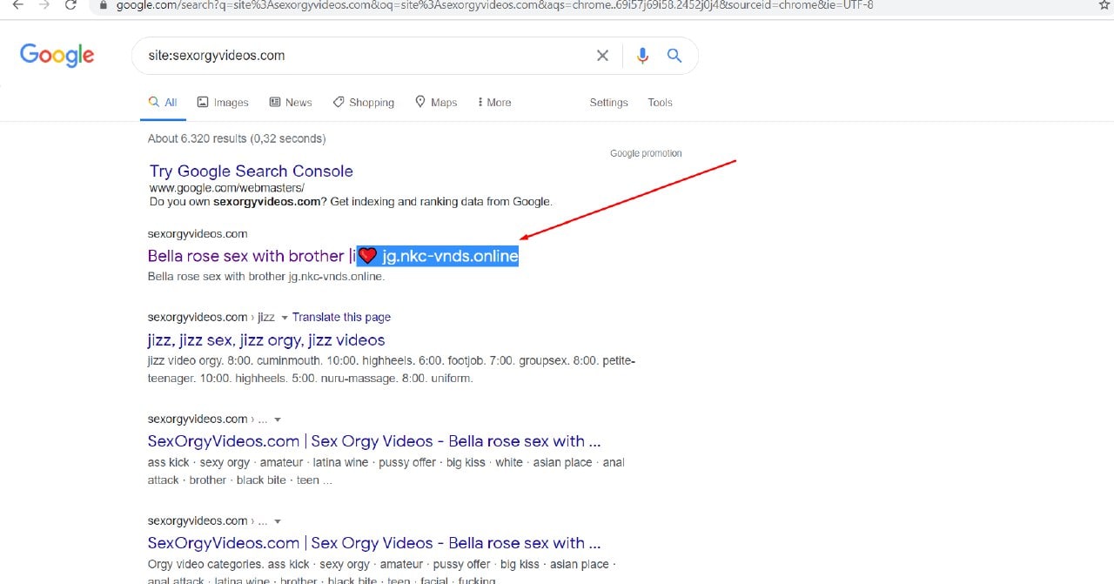Click the 'Google promotion' label
Viewport: 1114px width, 584px height.
click(x=646, y=153)
